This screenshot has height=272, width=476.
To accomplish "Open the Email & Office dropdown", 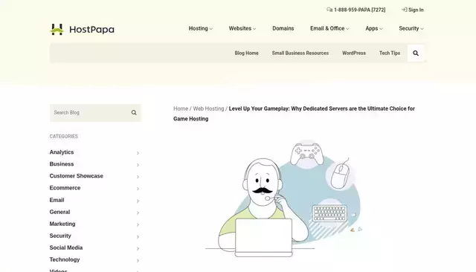I will point(329,28).
